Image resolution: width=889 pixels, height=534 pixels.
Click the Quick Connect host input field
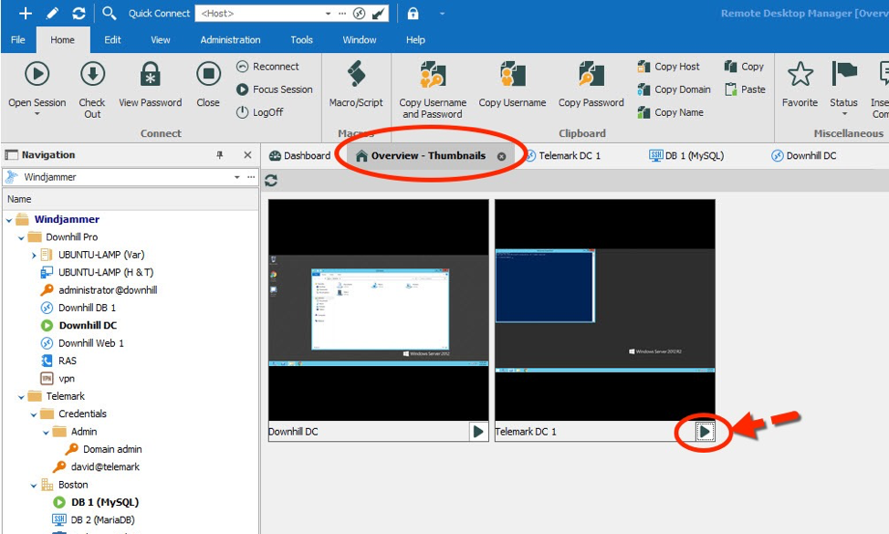(260, 14)
